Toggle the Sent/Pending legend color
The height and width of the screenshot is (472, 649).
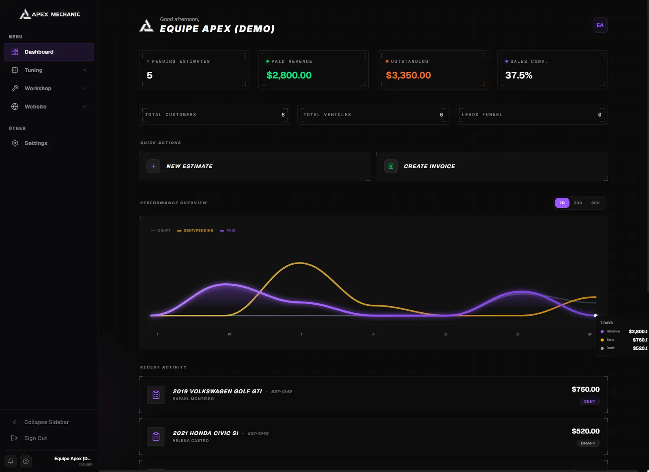pyautogui.click(x=179, y=231)
